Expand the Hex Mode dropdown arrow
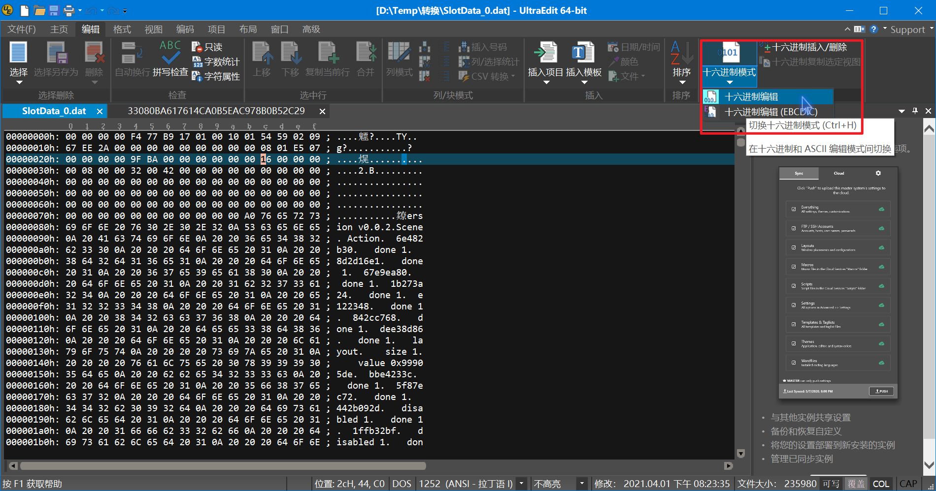This screenshot has height=491, width=936. point(730,83)
